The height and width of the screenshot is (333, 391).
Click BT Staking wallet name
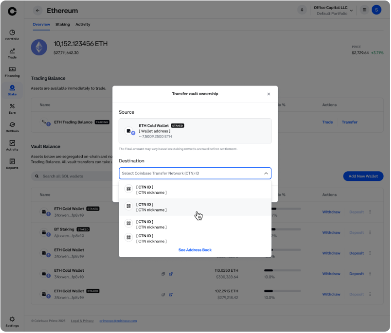(x=64, y=229)
